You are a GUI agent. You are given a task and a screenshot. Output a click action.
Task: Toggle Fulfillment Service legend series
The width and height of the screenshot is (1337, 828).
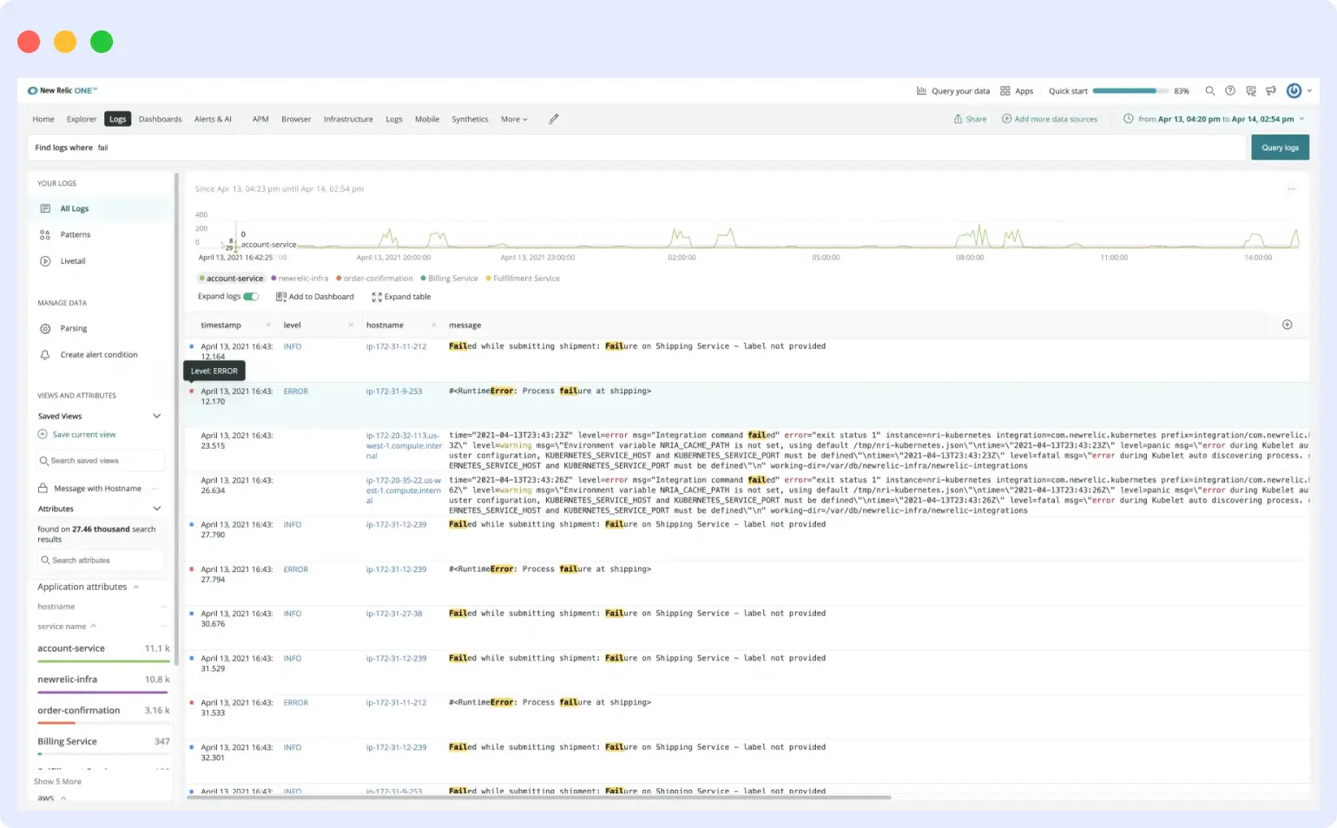pos(523,279)
